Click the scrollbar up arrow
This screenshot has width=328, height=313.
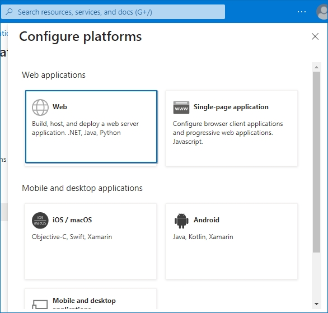316,67
